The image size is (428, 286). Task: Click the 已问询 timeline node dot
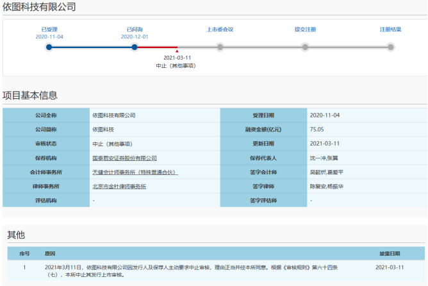(135, 47)
